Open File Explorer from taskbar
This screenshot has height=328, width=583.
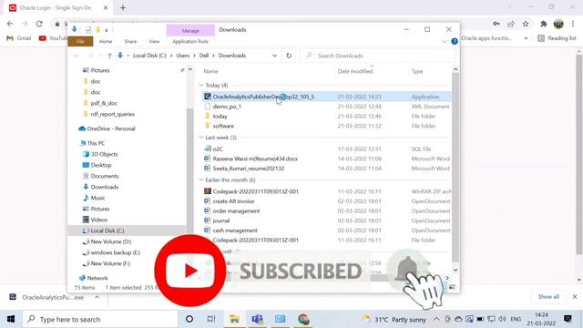click(x=234, y=319)
